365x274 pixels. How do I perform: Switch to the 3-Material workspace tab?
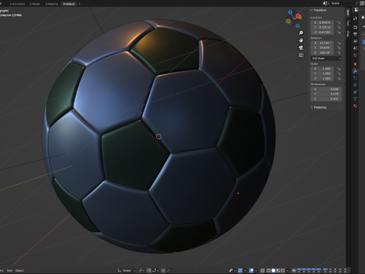pos(52,4)
